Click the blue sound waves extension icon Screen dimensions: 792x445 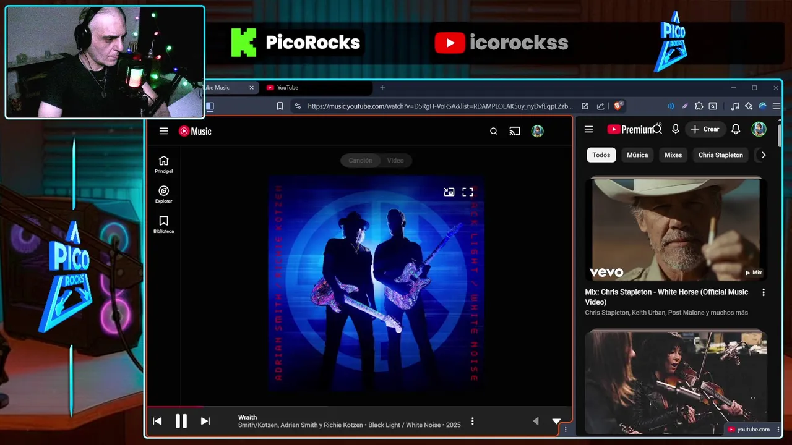coord(671,106)
